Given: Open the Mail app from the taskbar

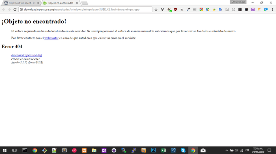Looking at the screenshot, I should [203, 150].
